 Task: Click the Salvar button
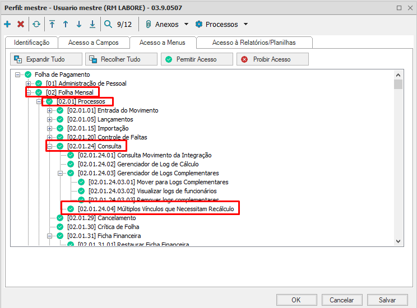pos(387,300)
